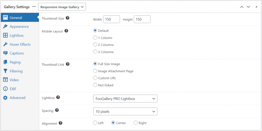Choose Not linked thumbnail option
The height and width of the screenshot is (131, 262).
coord(95,85)
